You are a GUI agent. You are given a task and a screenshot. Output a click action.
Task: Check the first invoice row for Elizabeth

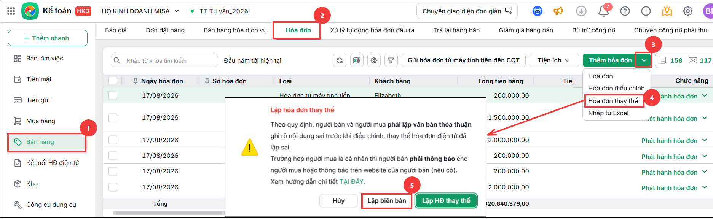pyautogui.click(x=113, y=95)
